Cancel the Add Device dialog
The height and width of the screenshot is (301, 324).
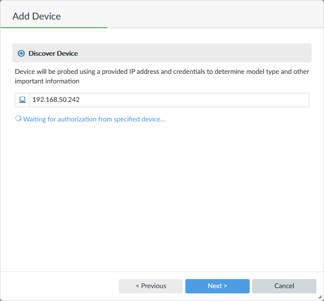pos(284,286)
